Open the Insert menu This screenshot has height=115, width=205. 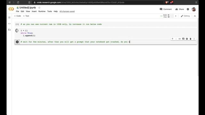34,11
